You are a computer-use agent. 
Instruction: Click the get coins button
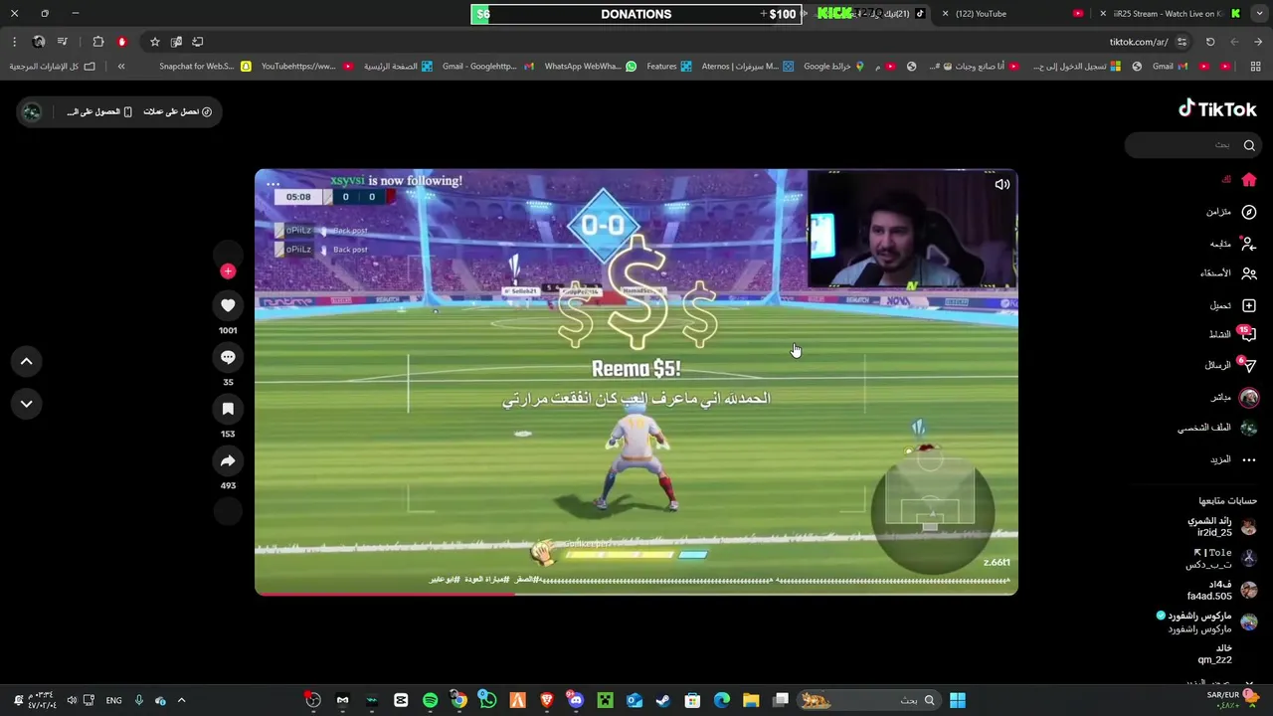(177, 111)
